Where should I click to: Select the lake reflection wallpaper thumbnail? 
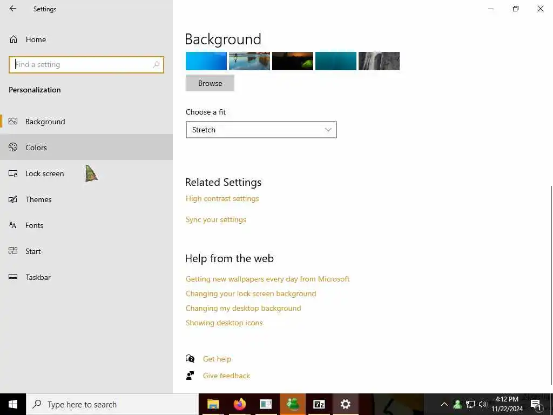[x=249, y=61]
